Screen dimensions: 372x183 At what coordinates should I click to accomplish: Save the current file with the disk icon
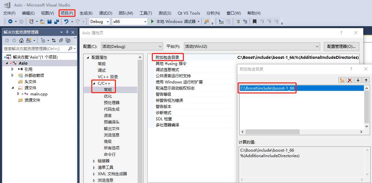coord(50,22)
